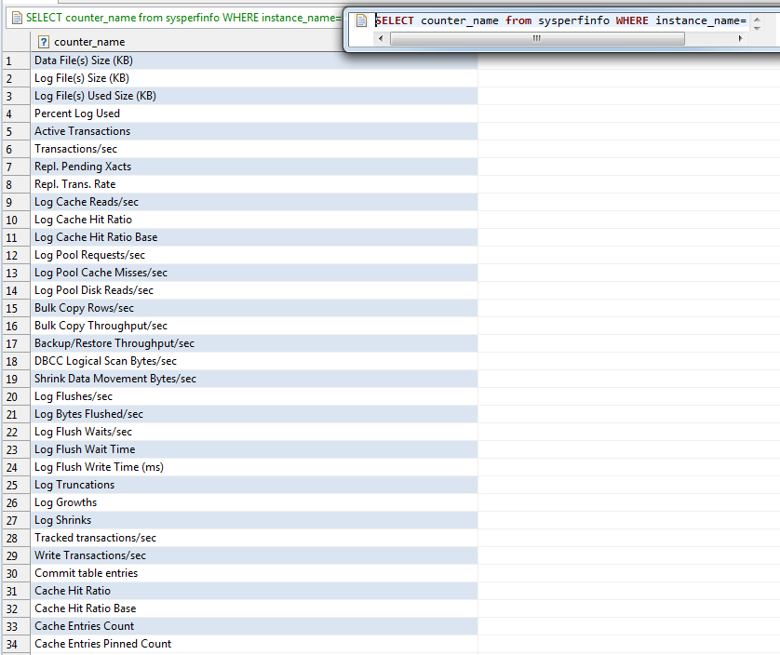This screenshot has width=780, height=655.
Task: Select the 'Log Bytes Flushed/sec' cell
Action: click(254, 414)
